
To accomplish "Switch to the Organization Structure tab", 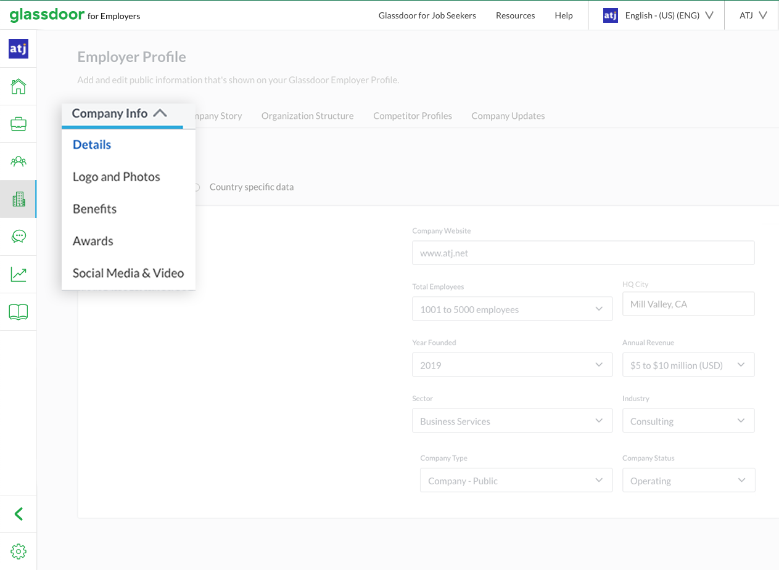I will coord(307,116).
